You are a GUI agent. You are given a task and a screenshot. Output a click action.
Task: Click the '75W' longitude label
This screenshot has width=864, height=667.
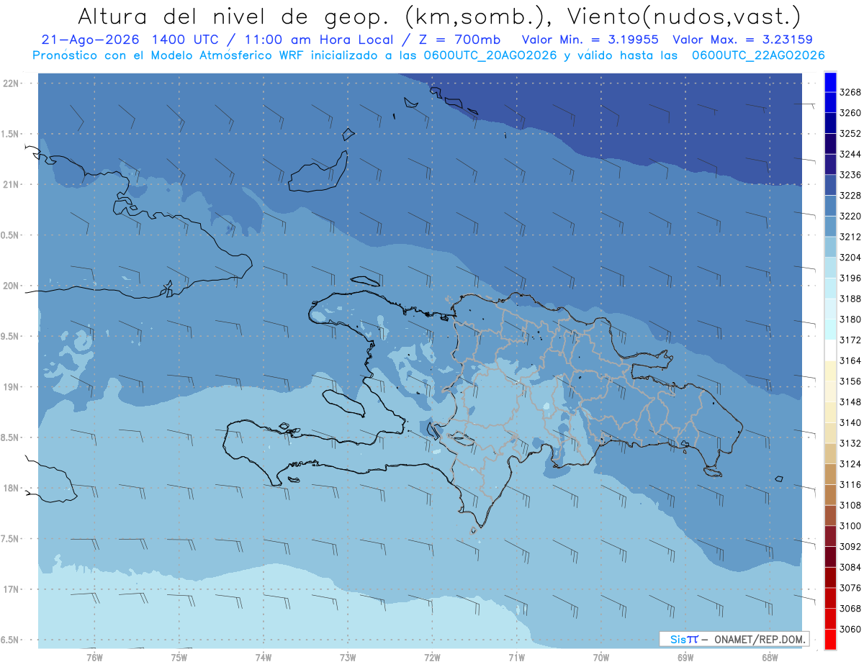(179, 657)
